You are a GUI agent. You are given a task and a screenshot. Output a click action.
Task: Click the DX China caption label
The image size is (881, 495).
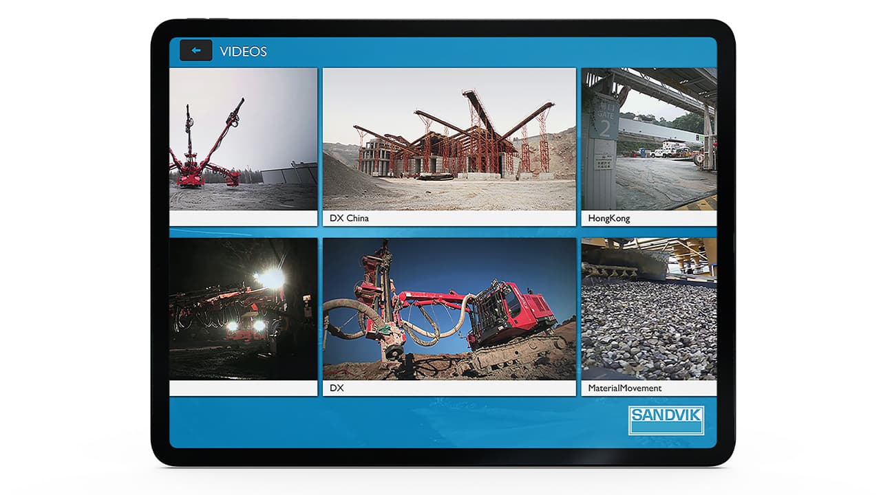coord(350,219)
